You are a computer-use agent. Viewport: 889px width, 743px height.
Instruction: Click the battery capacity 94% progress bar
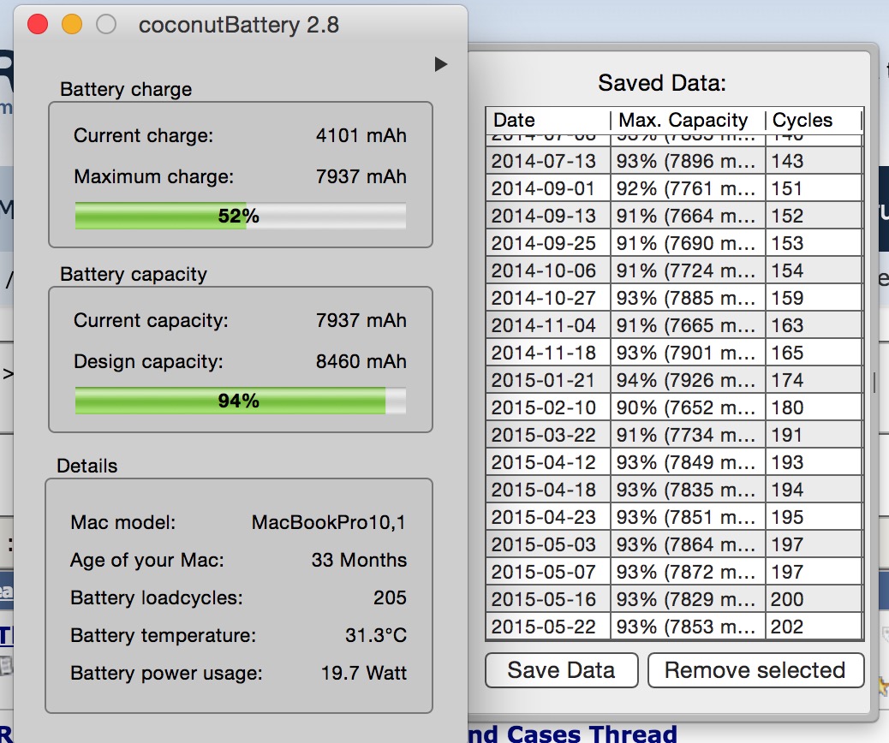pyautogui.click(x=241, y=401)
